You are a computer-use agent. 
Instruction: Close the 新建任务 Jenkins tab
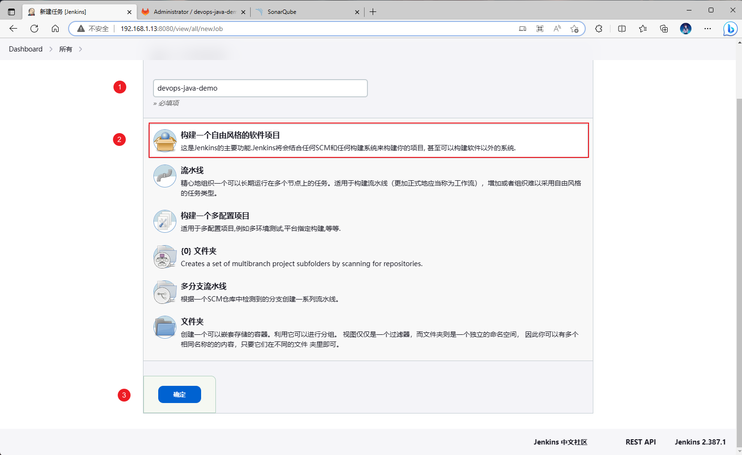pos(129,12)
